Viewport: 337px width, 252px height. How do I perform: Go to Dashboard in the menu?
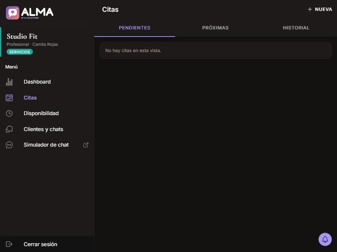37,82
